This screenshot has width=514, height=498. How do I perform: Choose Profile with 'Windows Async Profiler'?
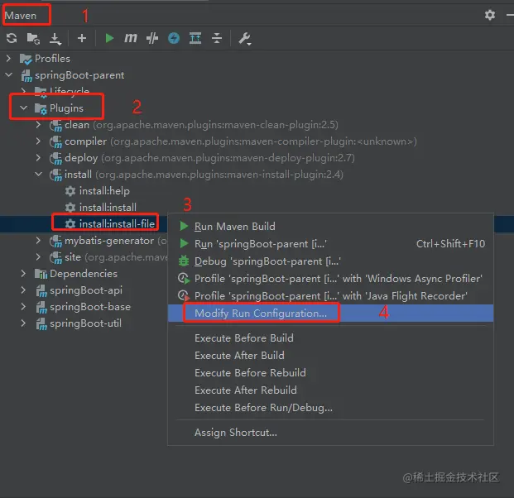pos(330,279)
